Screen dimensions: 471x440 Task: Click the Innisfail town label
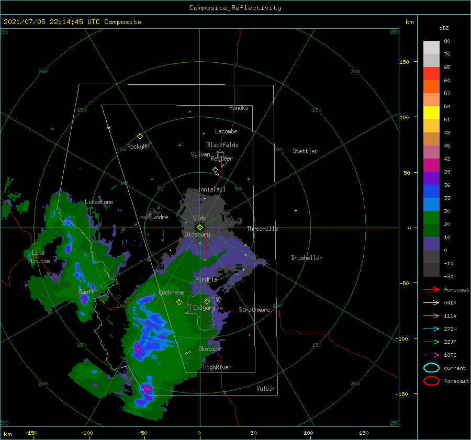pos(212,189)
